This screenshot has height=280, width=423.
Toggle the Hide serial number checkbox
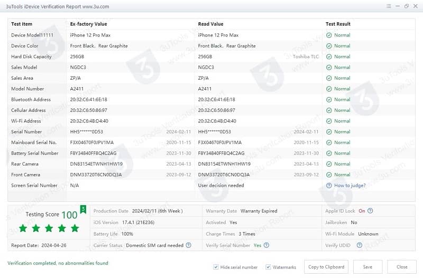coord(216,267)
